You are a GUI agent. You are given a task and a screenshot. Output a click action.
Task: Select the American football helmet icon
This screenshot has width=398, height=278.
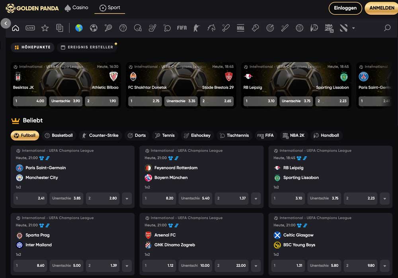click(138, 28)
